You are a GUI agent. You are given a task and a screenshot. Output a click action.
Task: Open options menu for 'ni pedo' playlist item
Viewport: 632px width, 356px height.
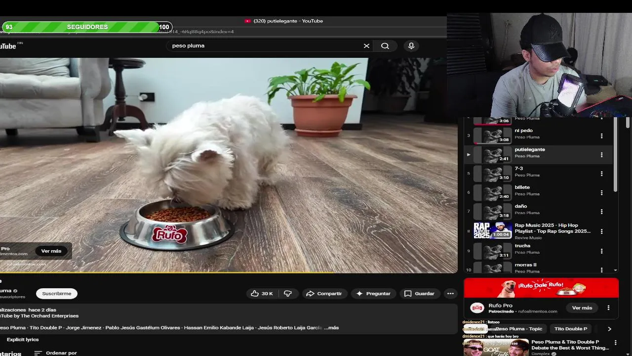pos(601,136)
